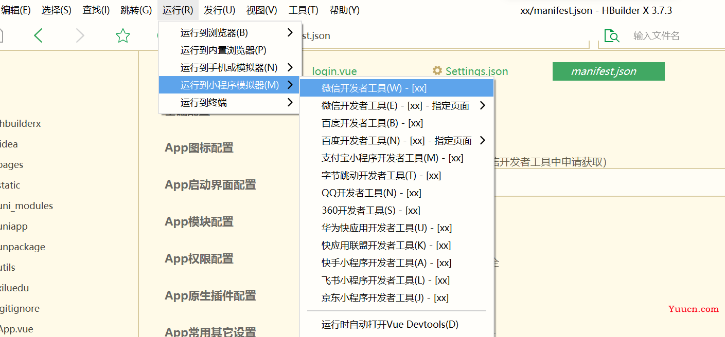Open the gitignore file in tree
Screen dimensions: 725x337
20,309
